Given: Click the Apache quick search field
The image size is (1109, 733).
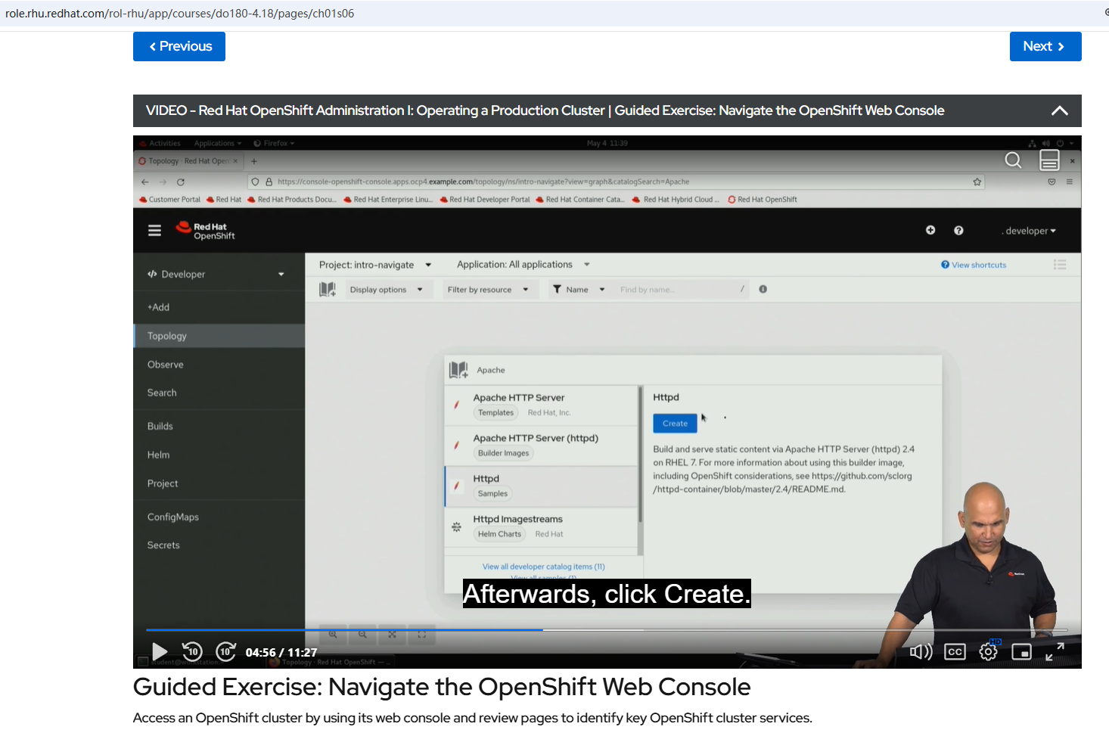Looking at the screenshot, I should tap(692, 370).
